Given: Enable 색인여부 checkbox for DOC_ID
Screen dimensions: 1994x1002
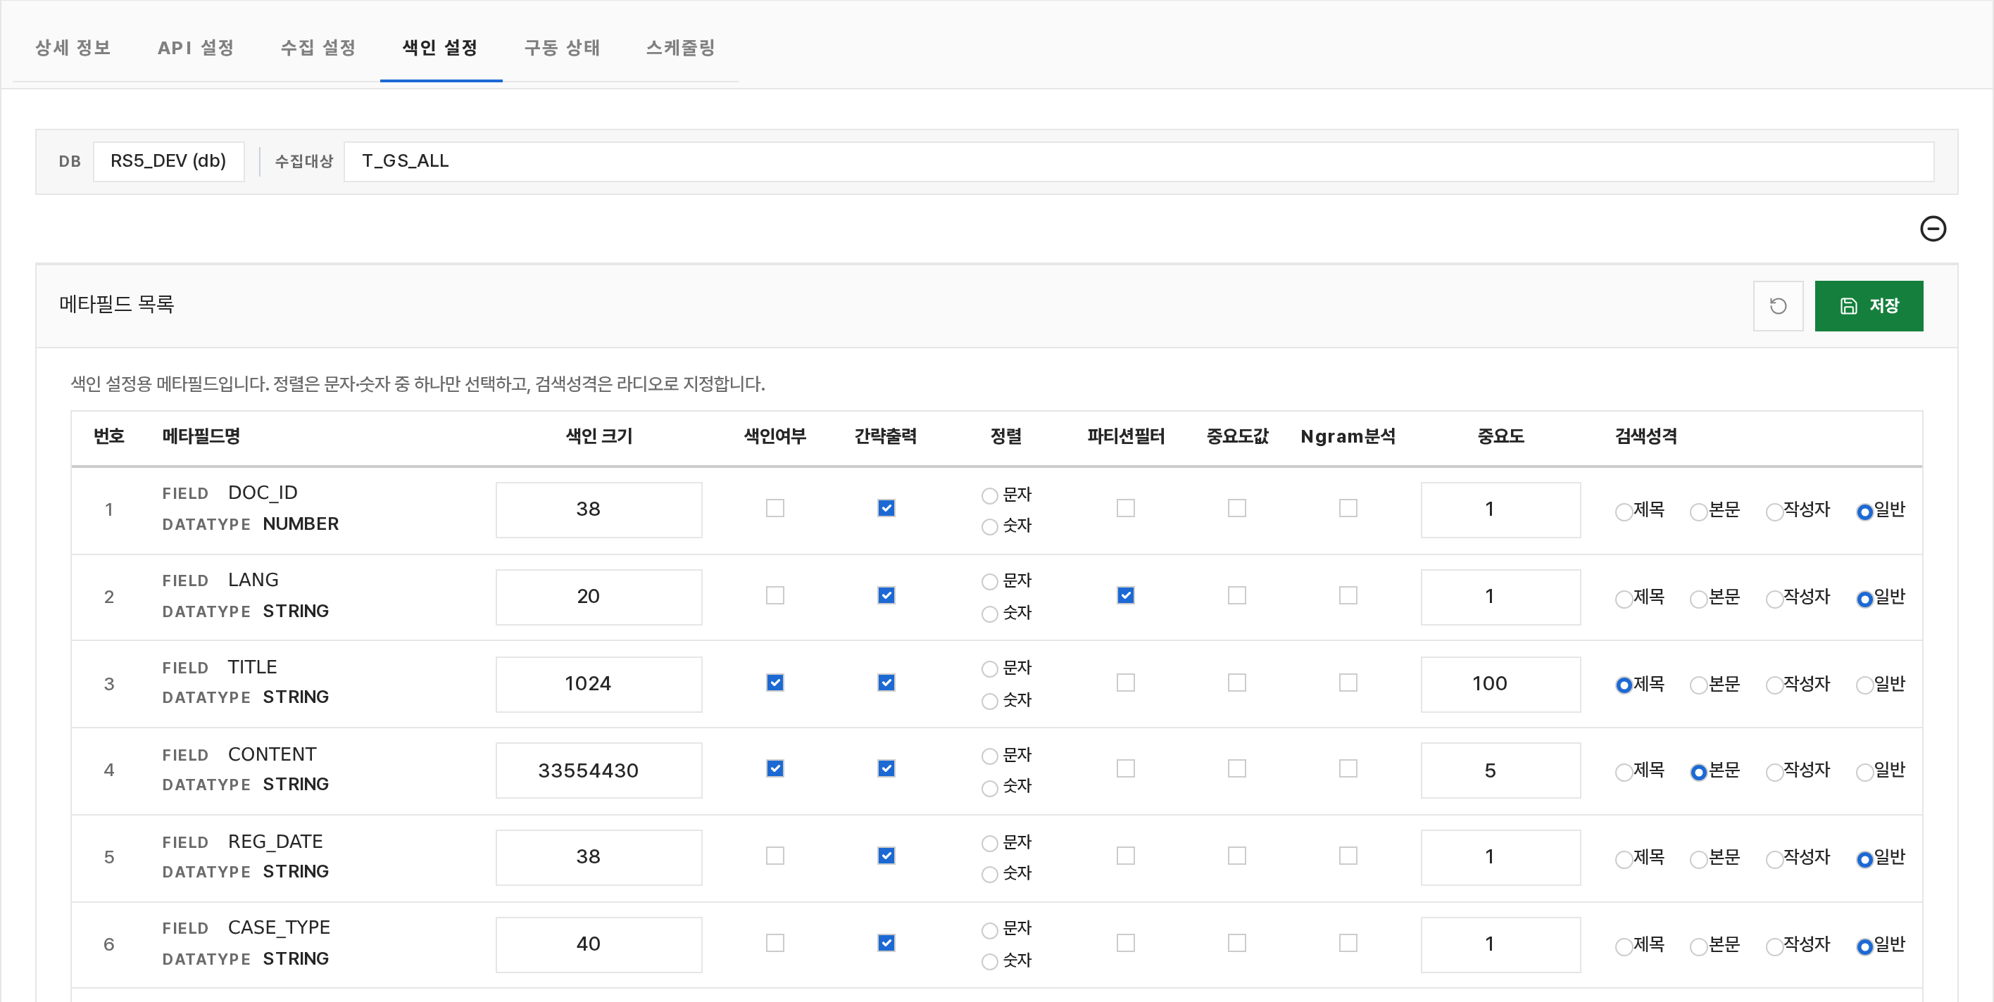Looking at the screenshot, I should pyautogui.click(x=775, y=508).
